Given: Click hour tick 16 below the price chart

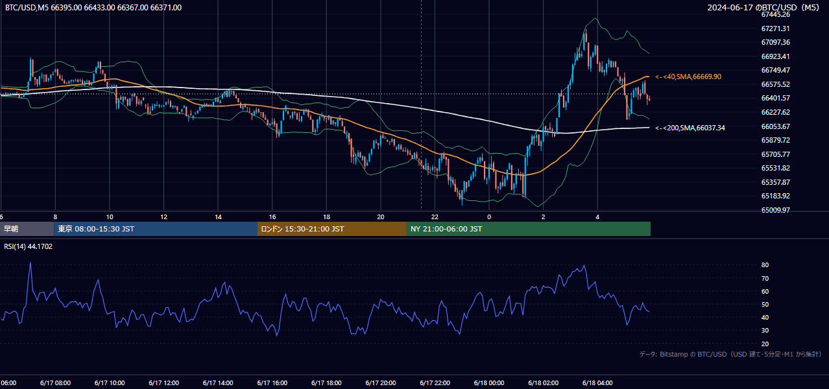Looking at the screenshot, I should point(272,217).
